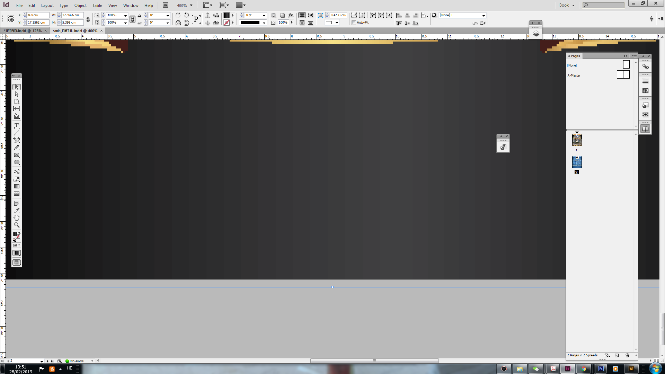Click the fill color swatch in toolbox
The height and width of the screenshot is (374, 665).
[x=15, y=234]
